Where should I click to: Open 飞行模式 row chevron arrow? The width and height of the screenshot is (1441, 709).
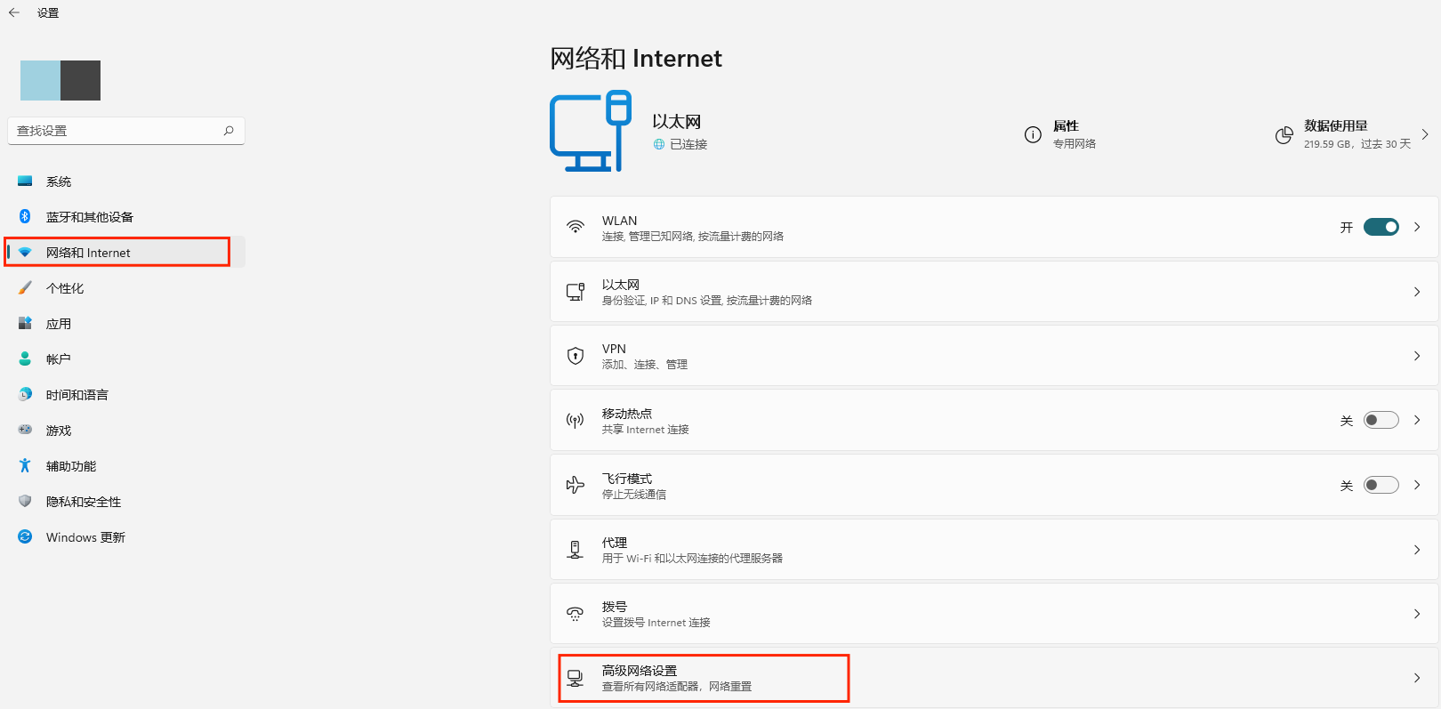point(1417,485)
